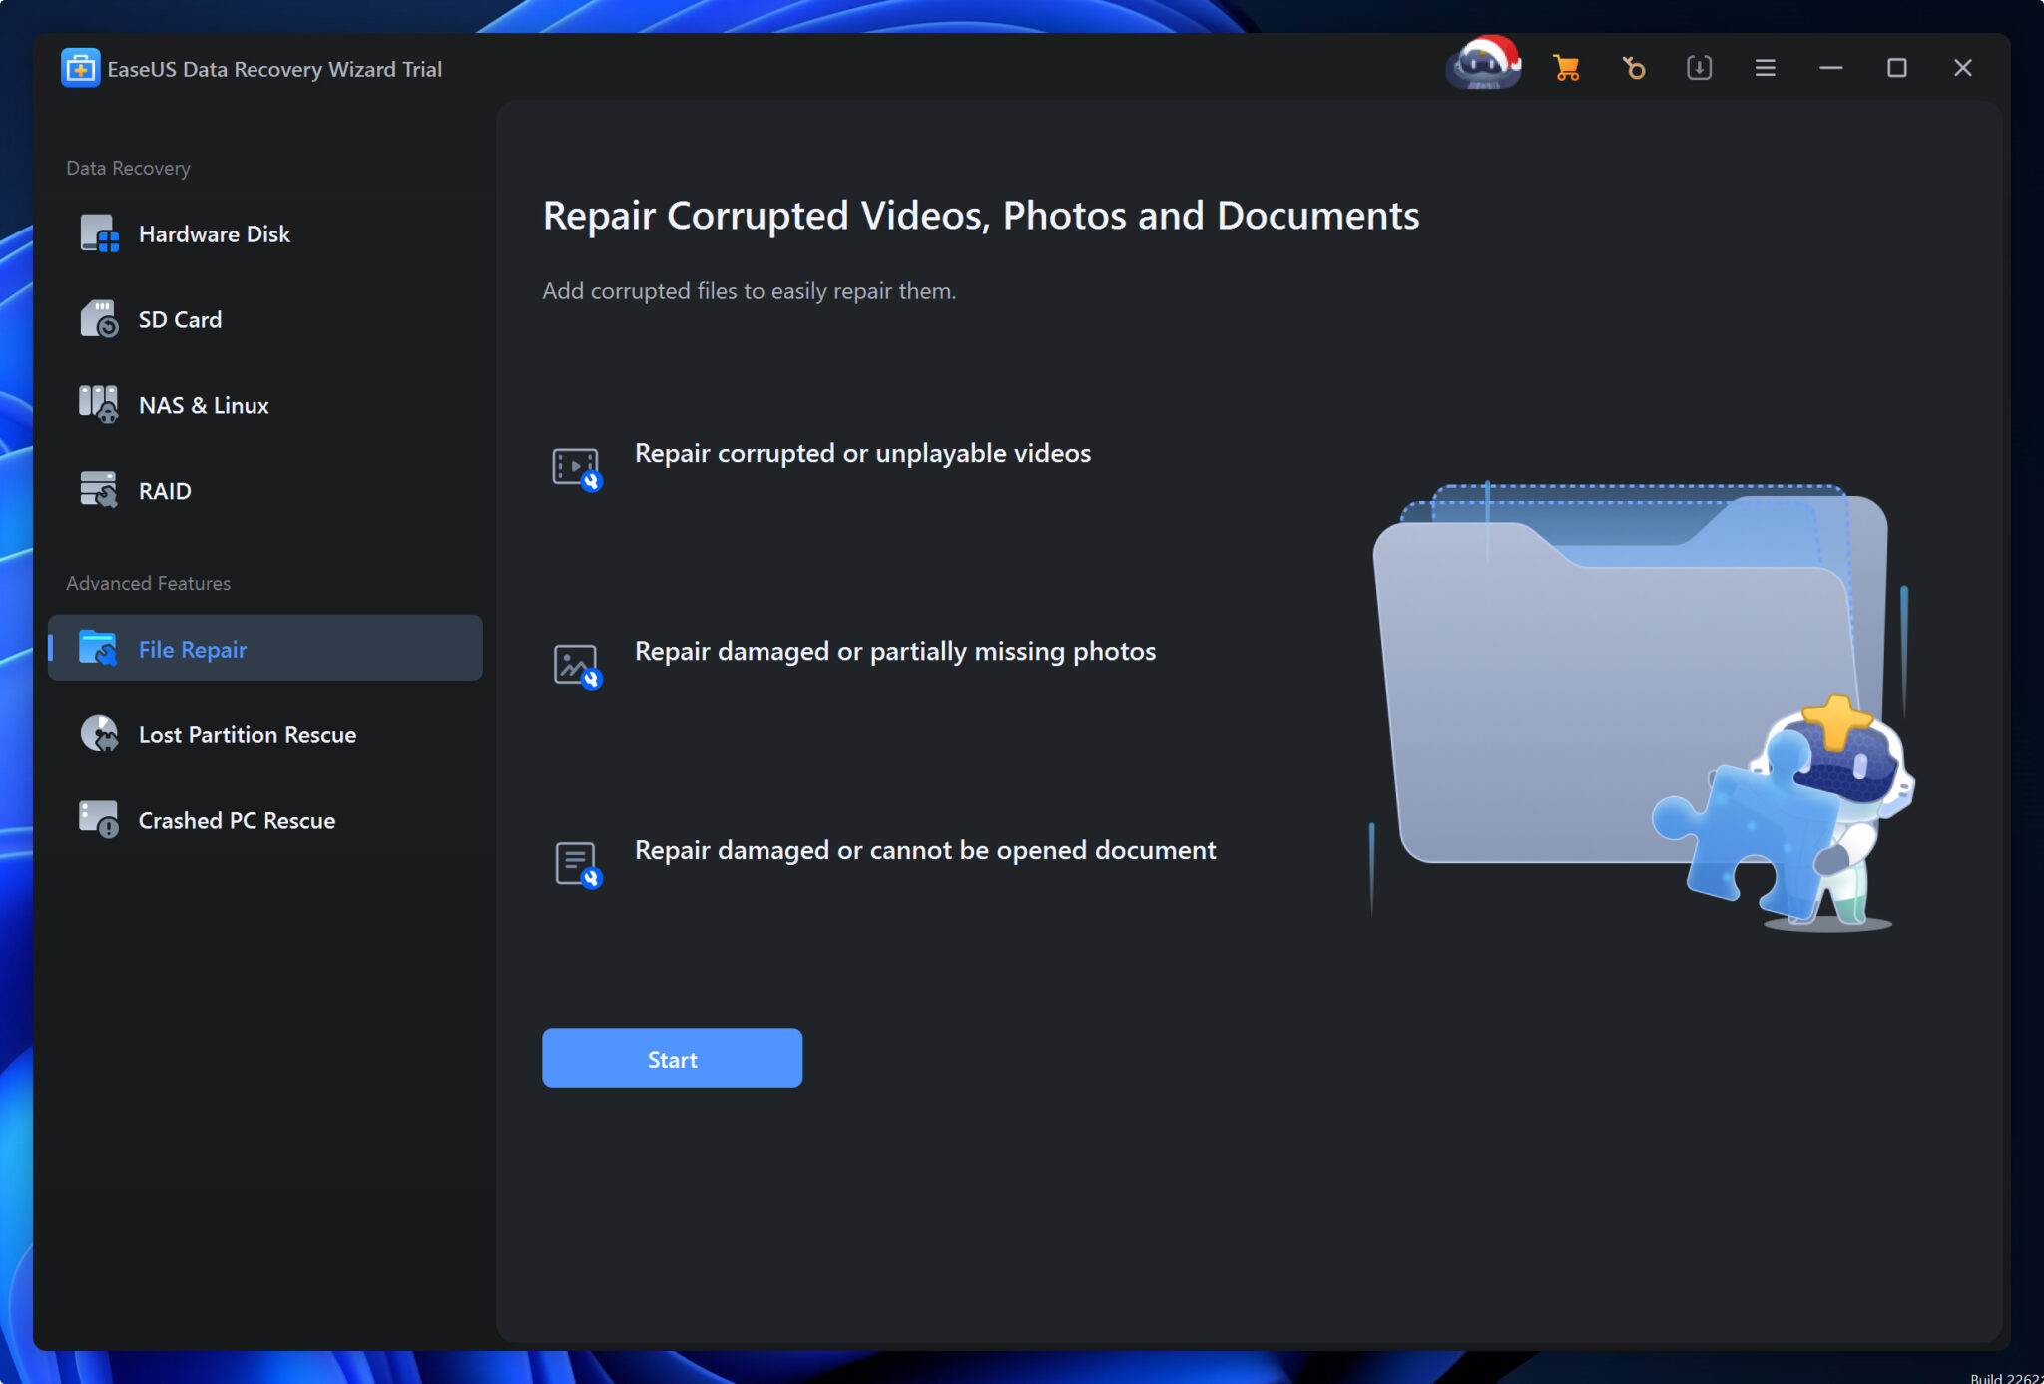Select the SD Card recovery option
The image size is (2044, 1384).
(180, 319)
